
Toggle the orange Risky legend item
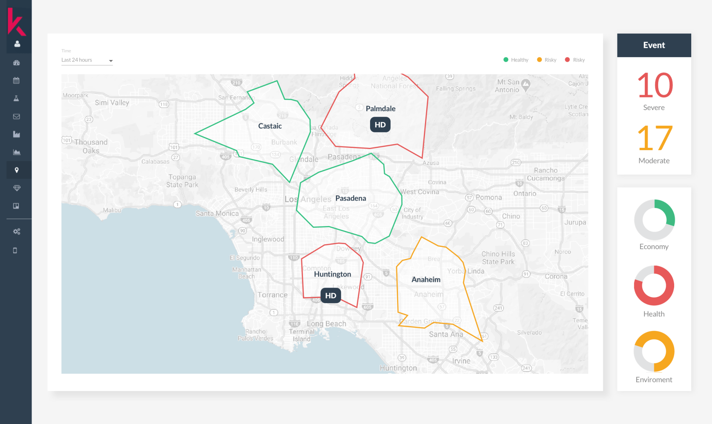click(x=547, y=60)
